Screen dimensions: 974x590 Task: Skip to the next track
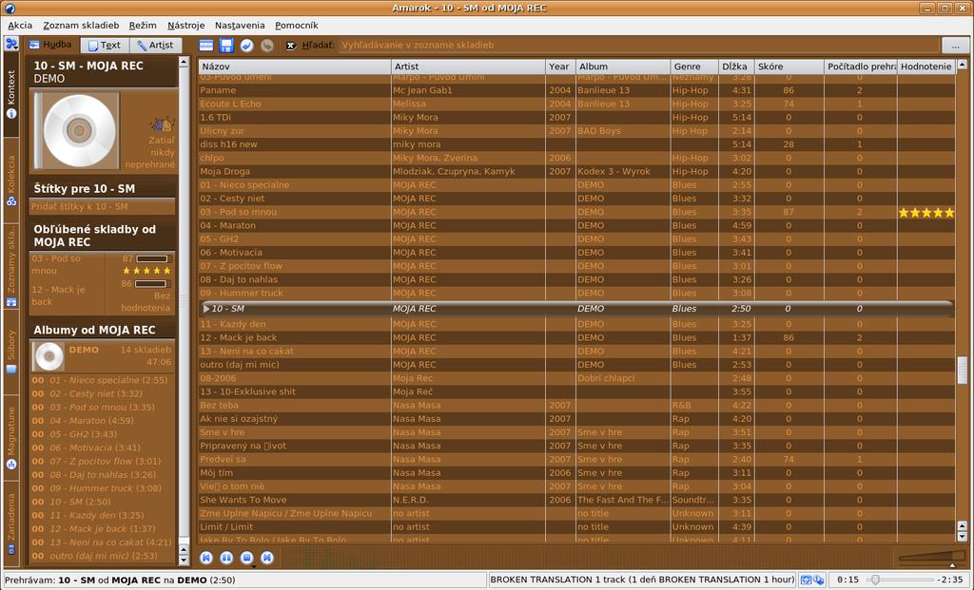(267, 558)
